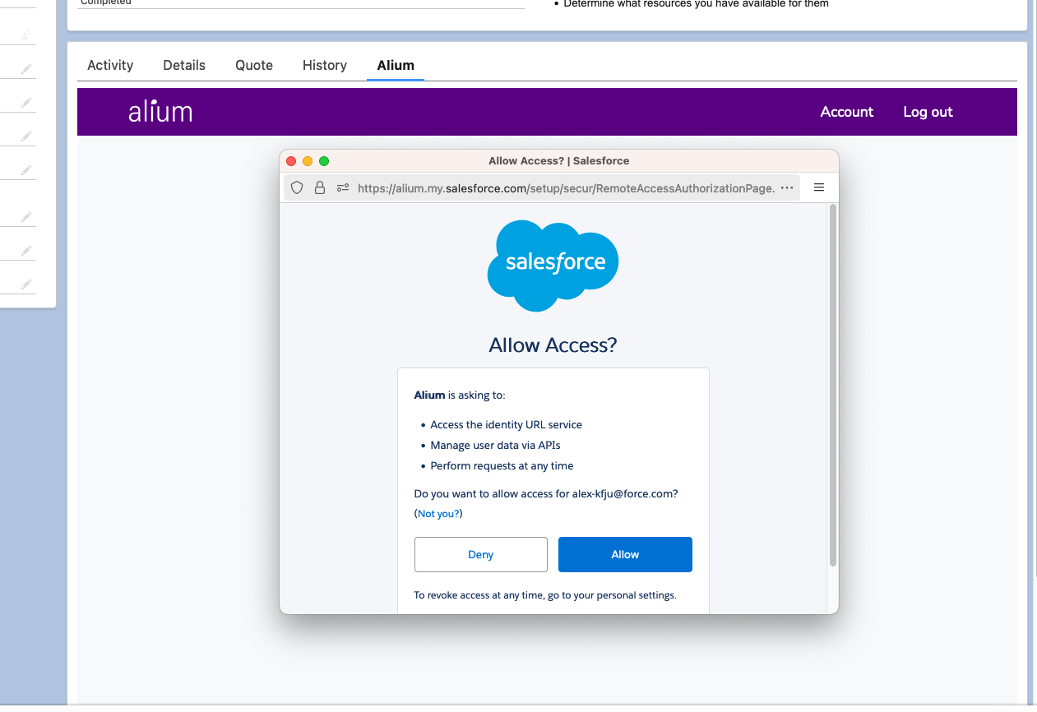
Task: Click the padlock site security icon
Action: click(x=320, y=187)
